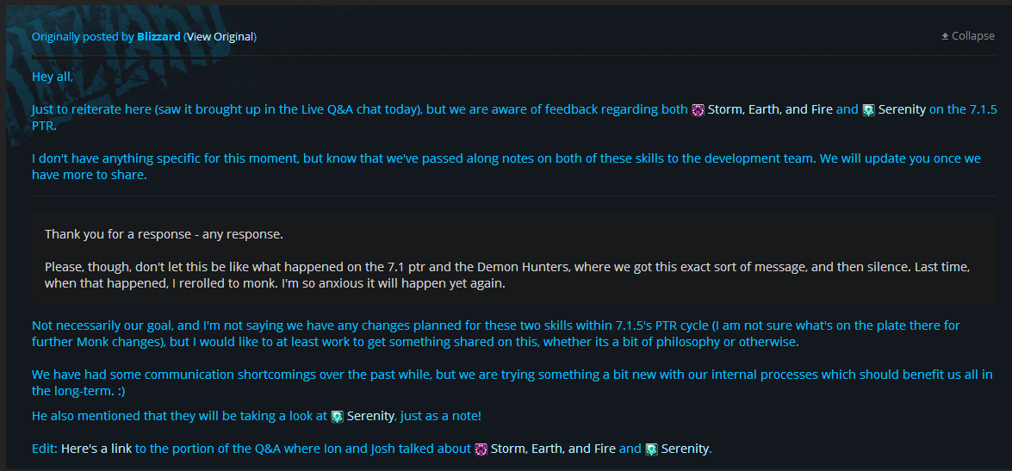The width and height of the screenshot is (1012, 471).
Task: Click the Storm, Earth, and Fire icon on the Edit line
Action: pos(481,449)
